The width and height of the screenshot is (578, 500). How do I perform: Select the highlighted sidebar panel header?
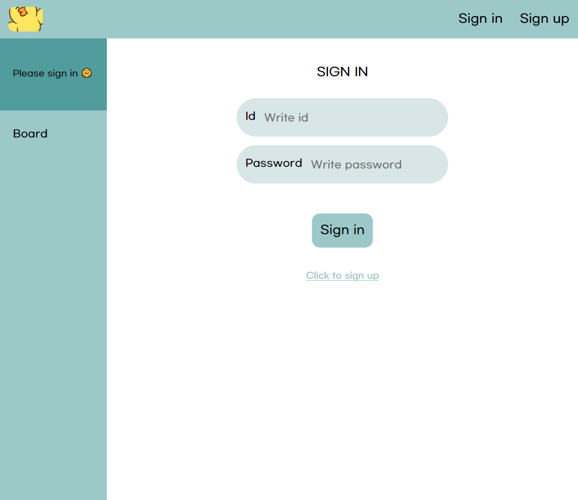(53, 73)
